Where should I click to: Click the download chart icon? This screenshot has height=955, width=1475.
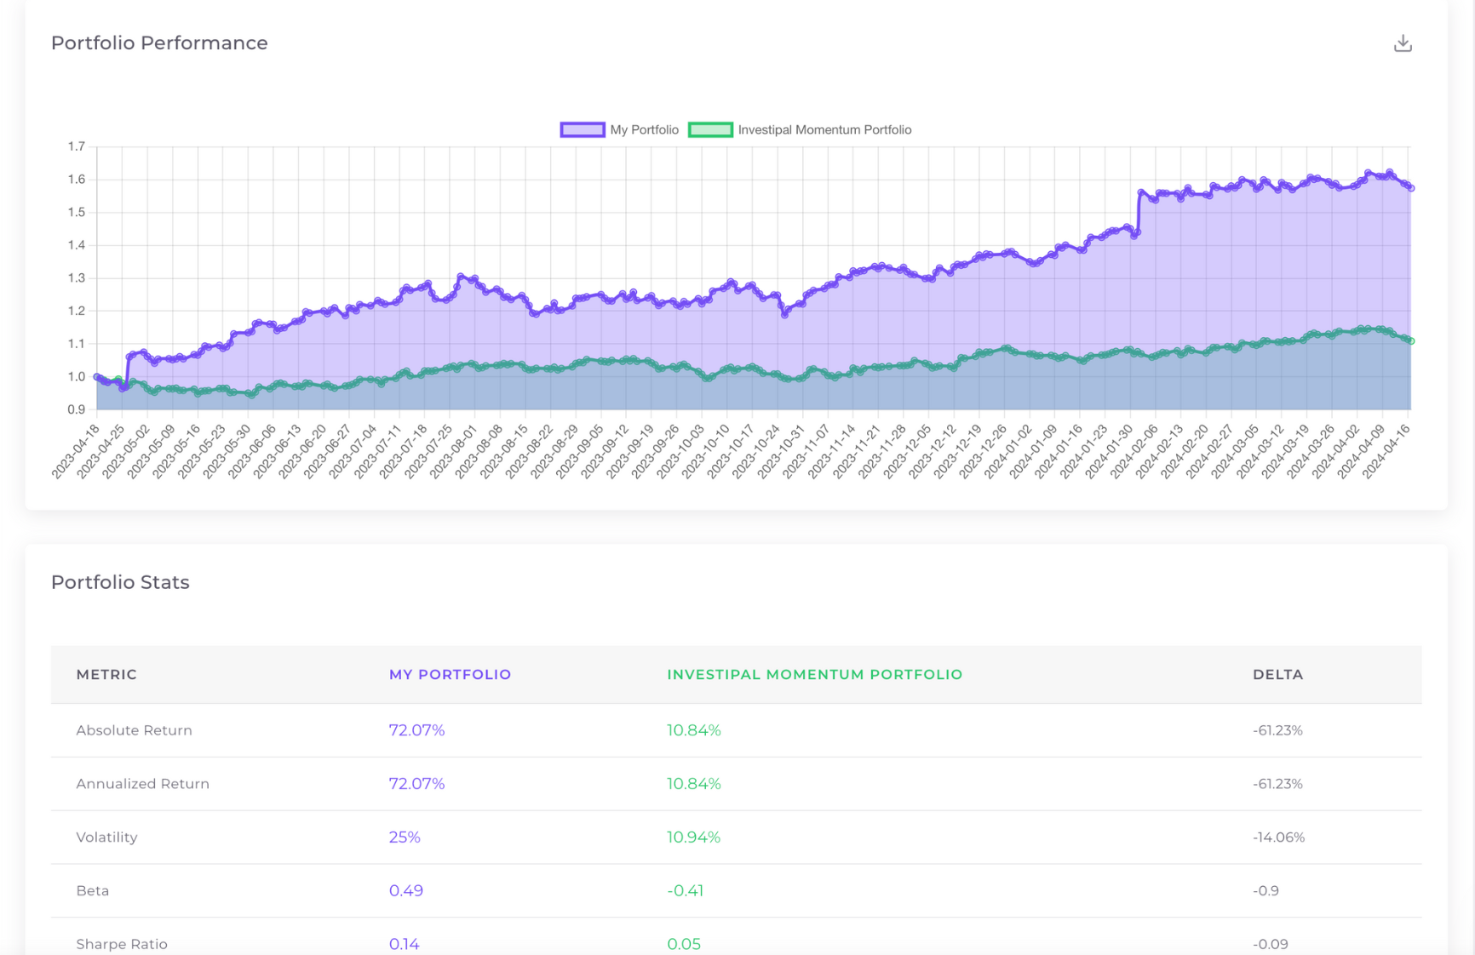(1403, 42)
